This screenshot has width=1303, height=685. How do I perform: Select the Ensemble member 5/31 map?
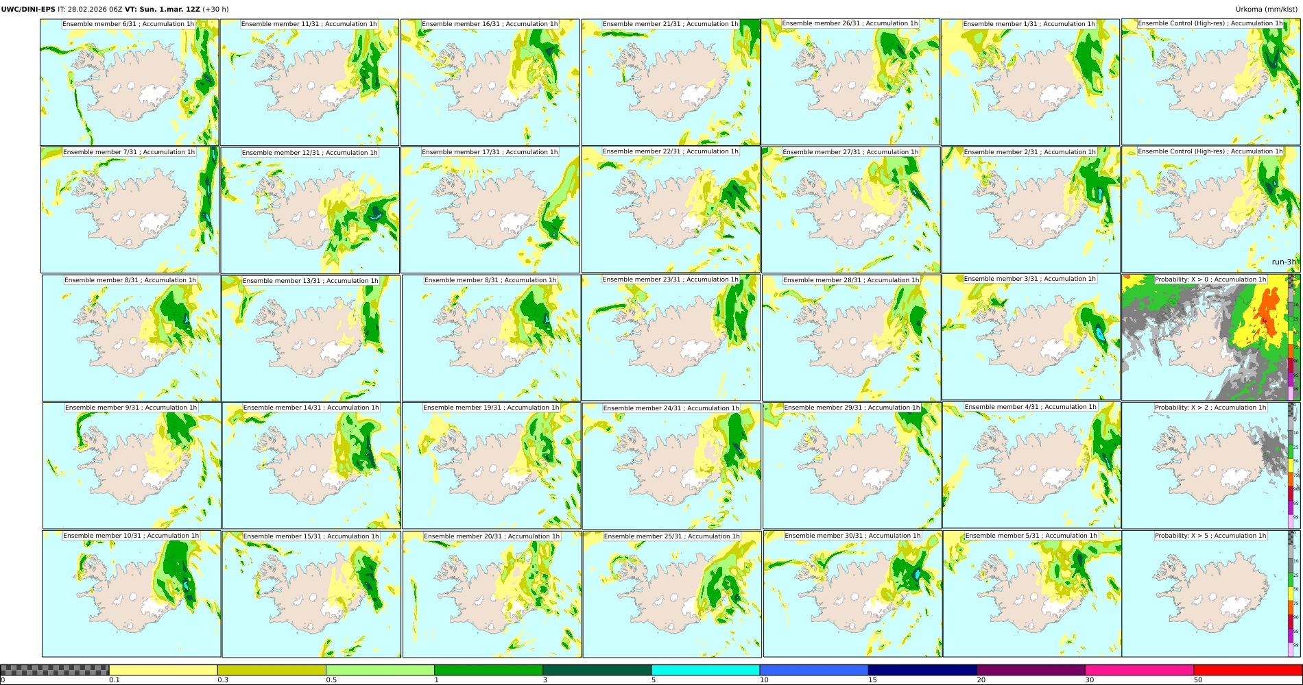point(1032,594)
